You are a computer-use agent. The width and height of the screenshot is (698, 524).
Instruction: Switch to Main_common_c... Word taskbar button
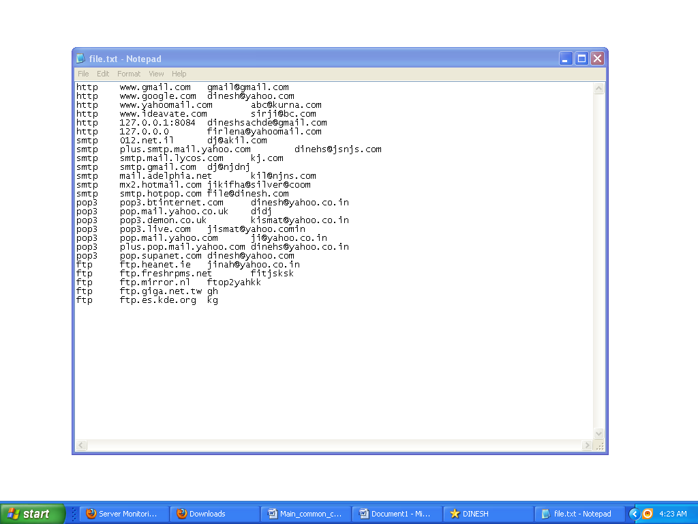pos(306,514)
